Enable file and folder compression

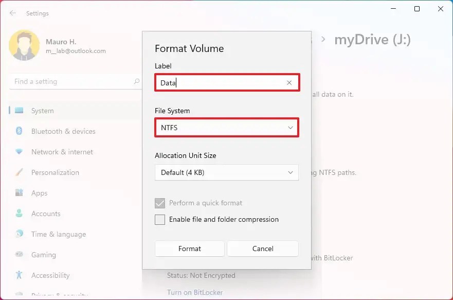(159, 220)
